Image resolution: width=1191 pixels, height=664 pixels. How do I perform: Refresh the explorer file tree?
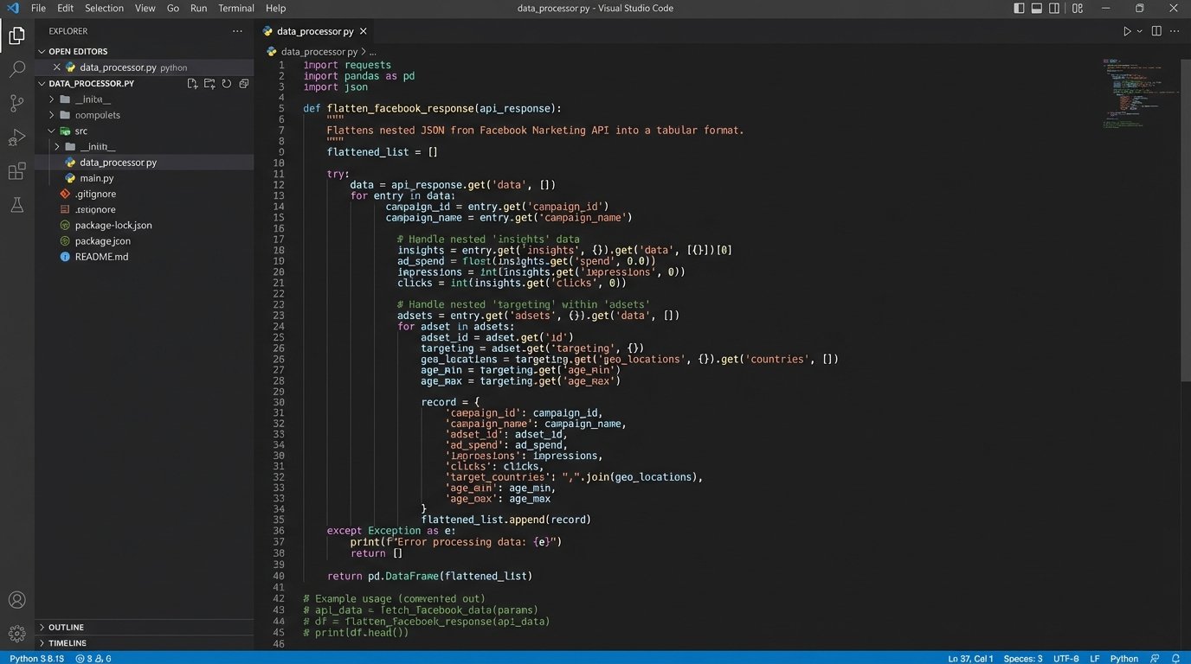coord(227,84)
